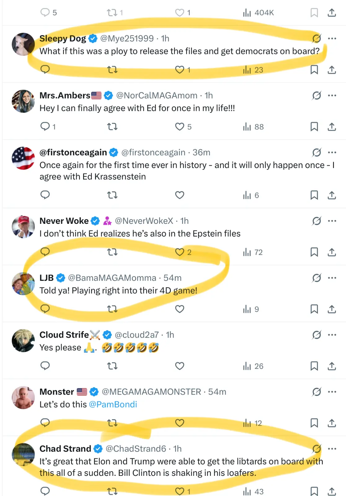Share the Cloud Strife tweet
Viewport: 346px width, 496px height.
[332, 366]
